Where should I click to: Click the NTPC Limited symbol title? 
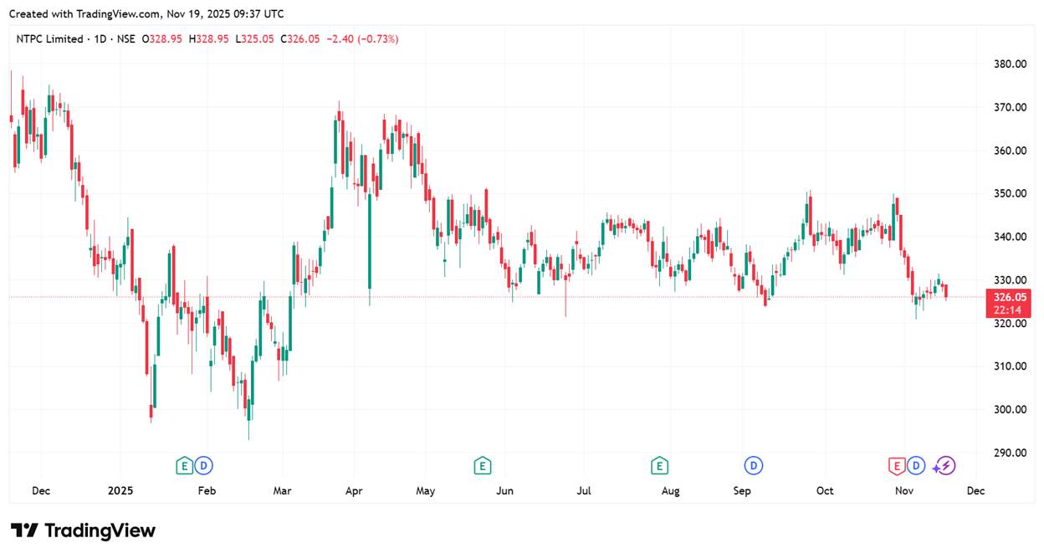click(50, 38)
